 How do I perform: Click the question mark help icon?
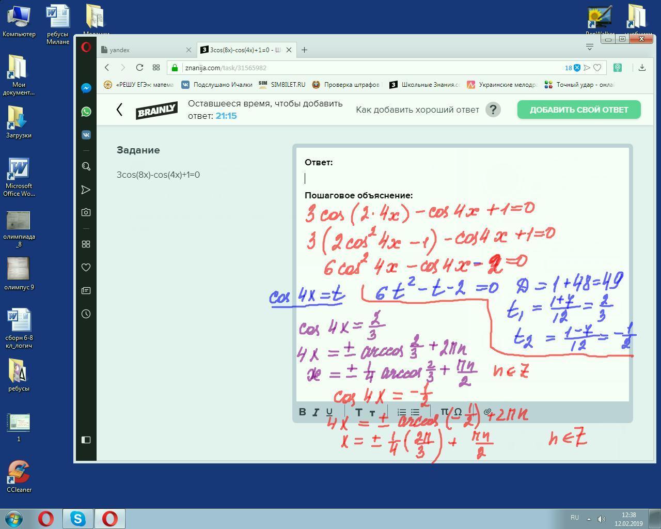click(493, 110)
